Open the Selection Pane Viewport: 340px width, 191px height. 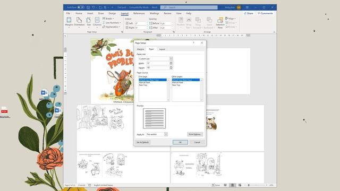pos(220,22)
